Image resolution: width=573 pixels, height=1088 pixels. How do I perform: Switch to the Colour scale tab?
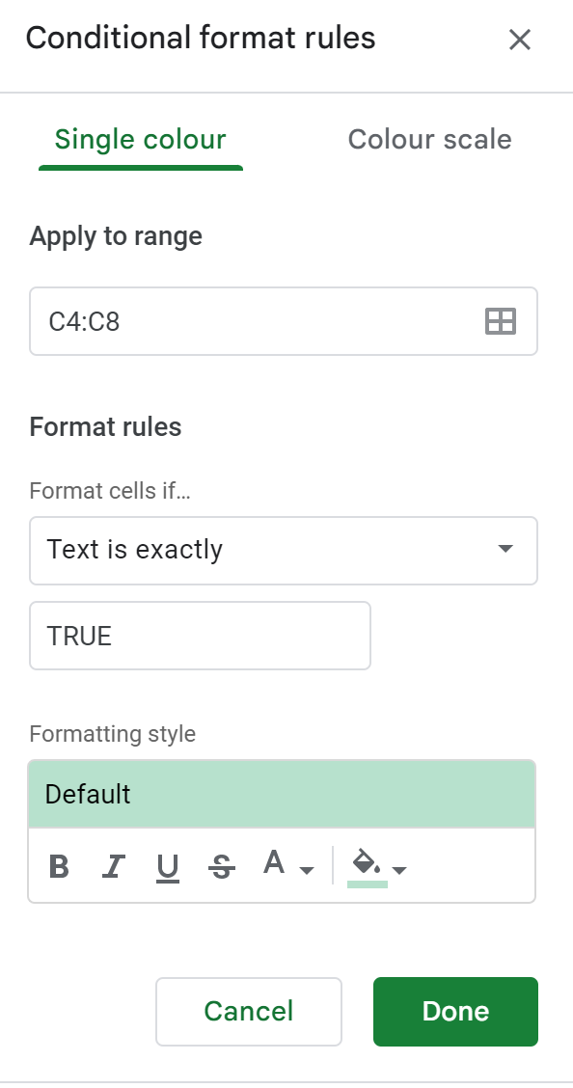pos(430,139)
